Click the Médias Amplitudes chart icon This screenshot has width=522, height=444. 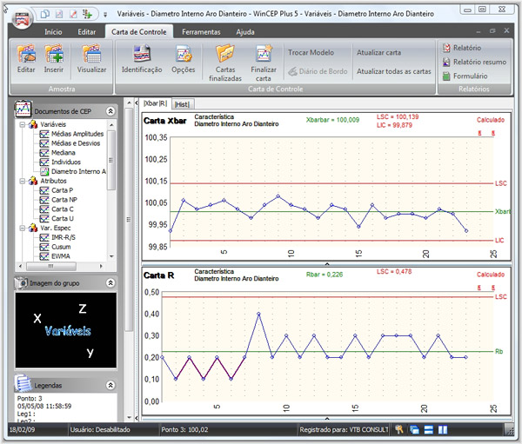pos(44,134)
